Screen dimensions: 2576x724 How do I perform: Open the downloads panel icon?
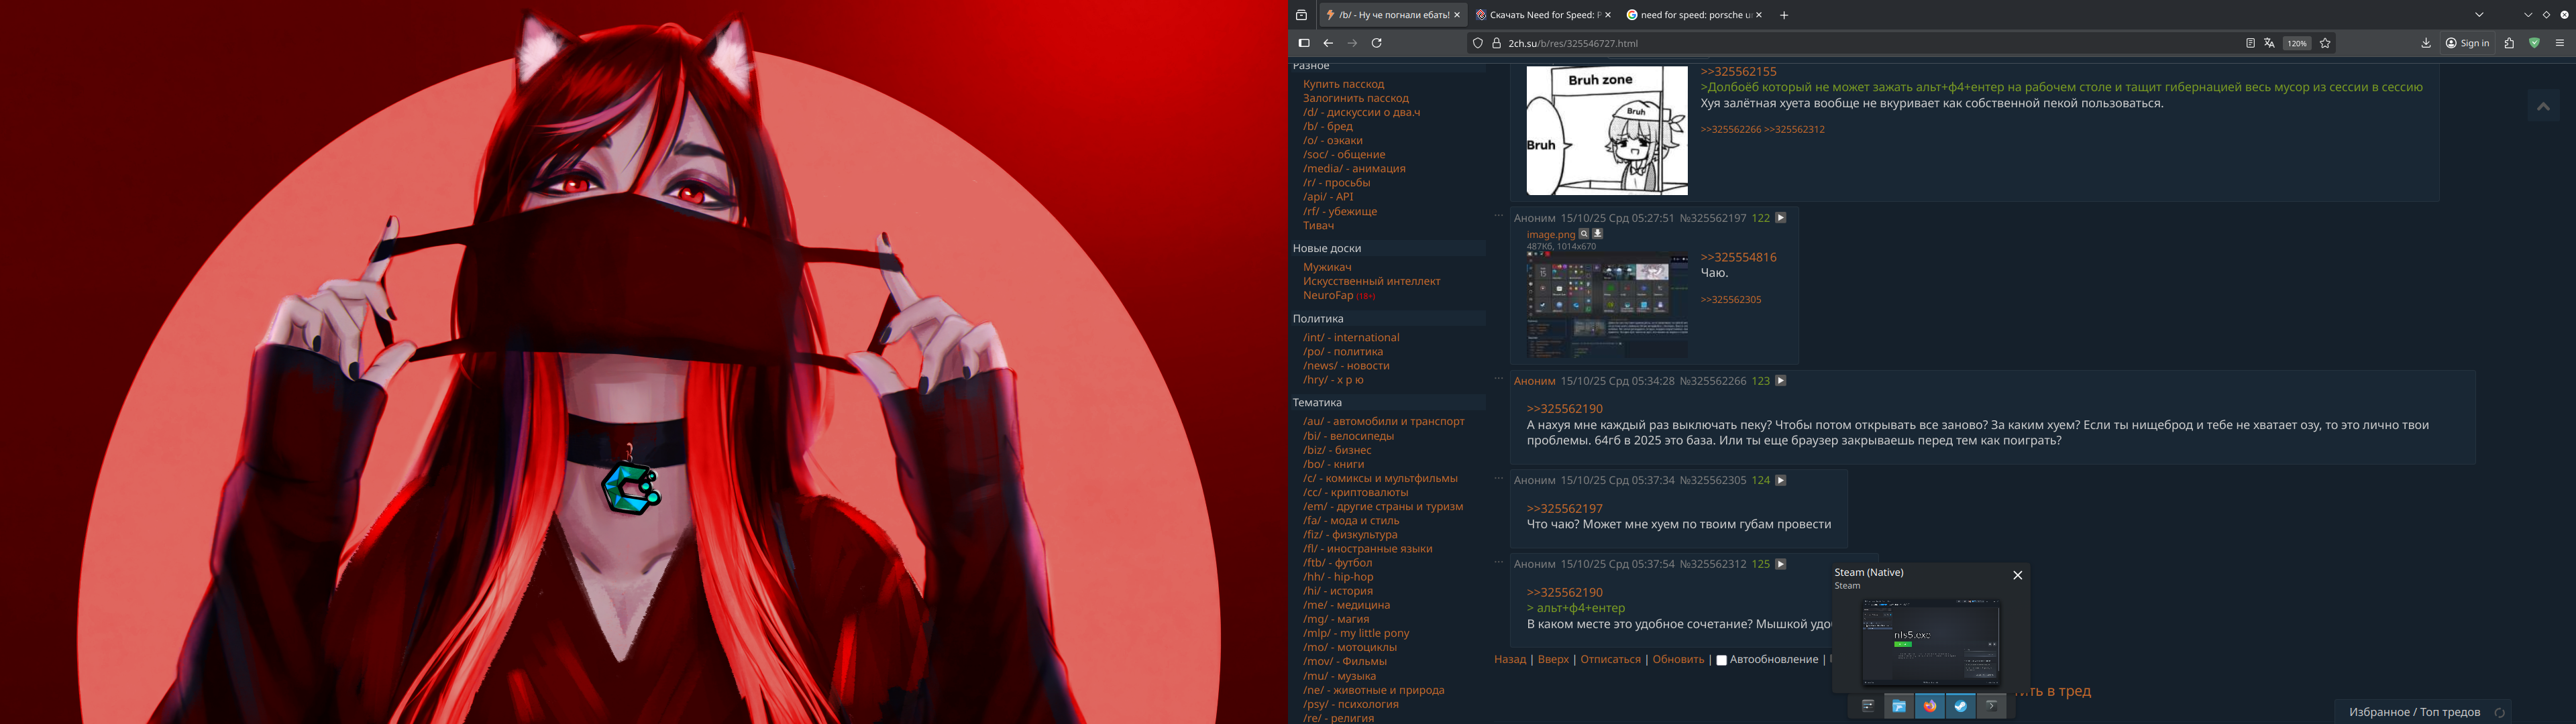[x=2426, y=43]
